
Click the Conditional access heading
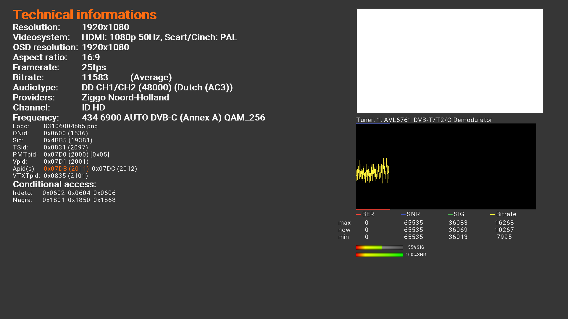coord(54,184)
